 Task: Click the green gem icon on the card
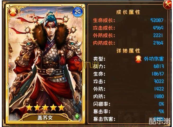tap(77, 117)
